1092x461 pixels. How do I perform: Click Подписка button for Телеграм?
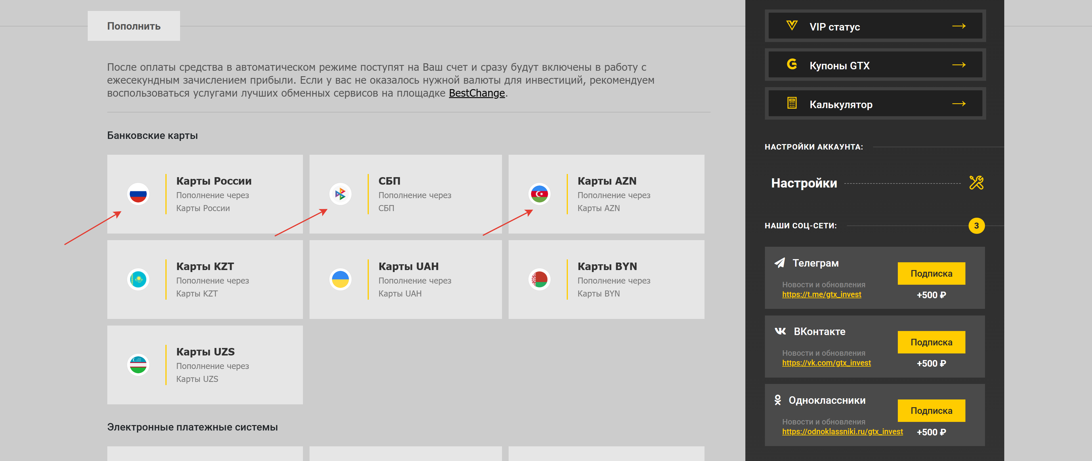tap(931, 274)
